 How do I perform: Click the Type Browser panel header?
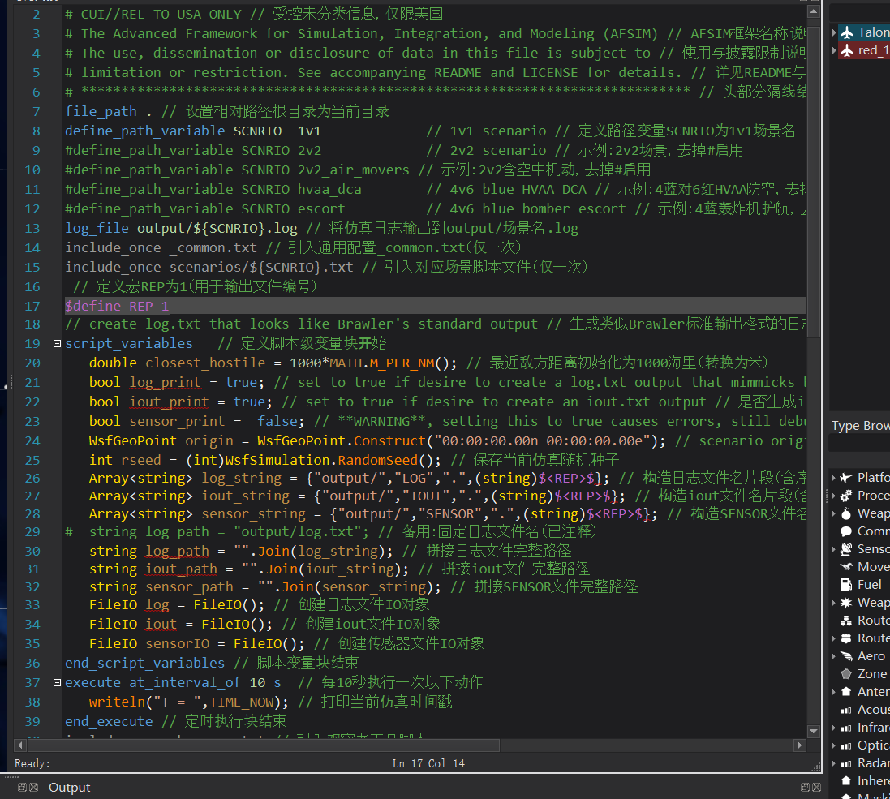[860, 426]
